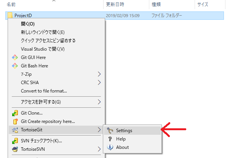Expand the 7-Zip submenu arrow
Screen dimensions: 235x158
click(x=99, y=74)
